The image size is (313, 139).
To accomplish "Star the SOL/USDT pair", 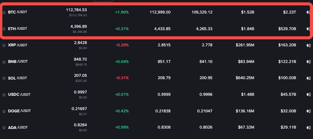I will click(x=4, y=78).
